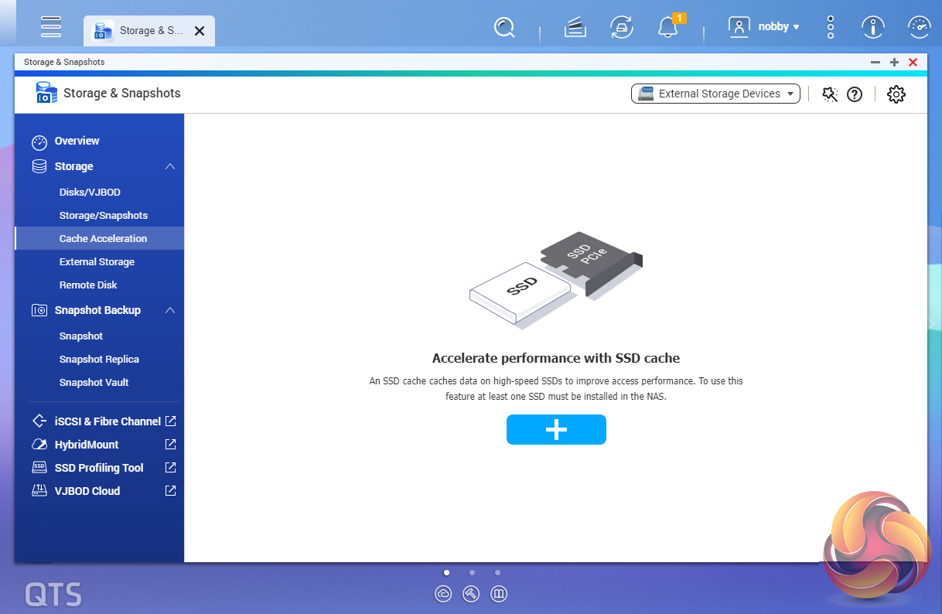Click the Overview gauge icon in sidebar
Image resolution: width=942 pixels, height=614 pixels.
click(x=39, y=142)
